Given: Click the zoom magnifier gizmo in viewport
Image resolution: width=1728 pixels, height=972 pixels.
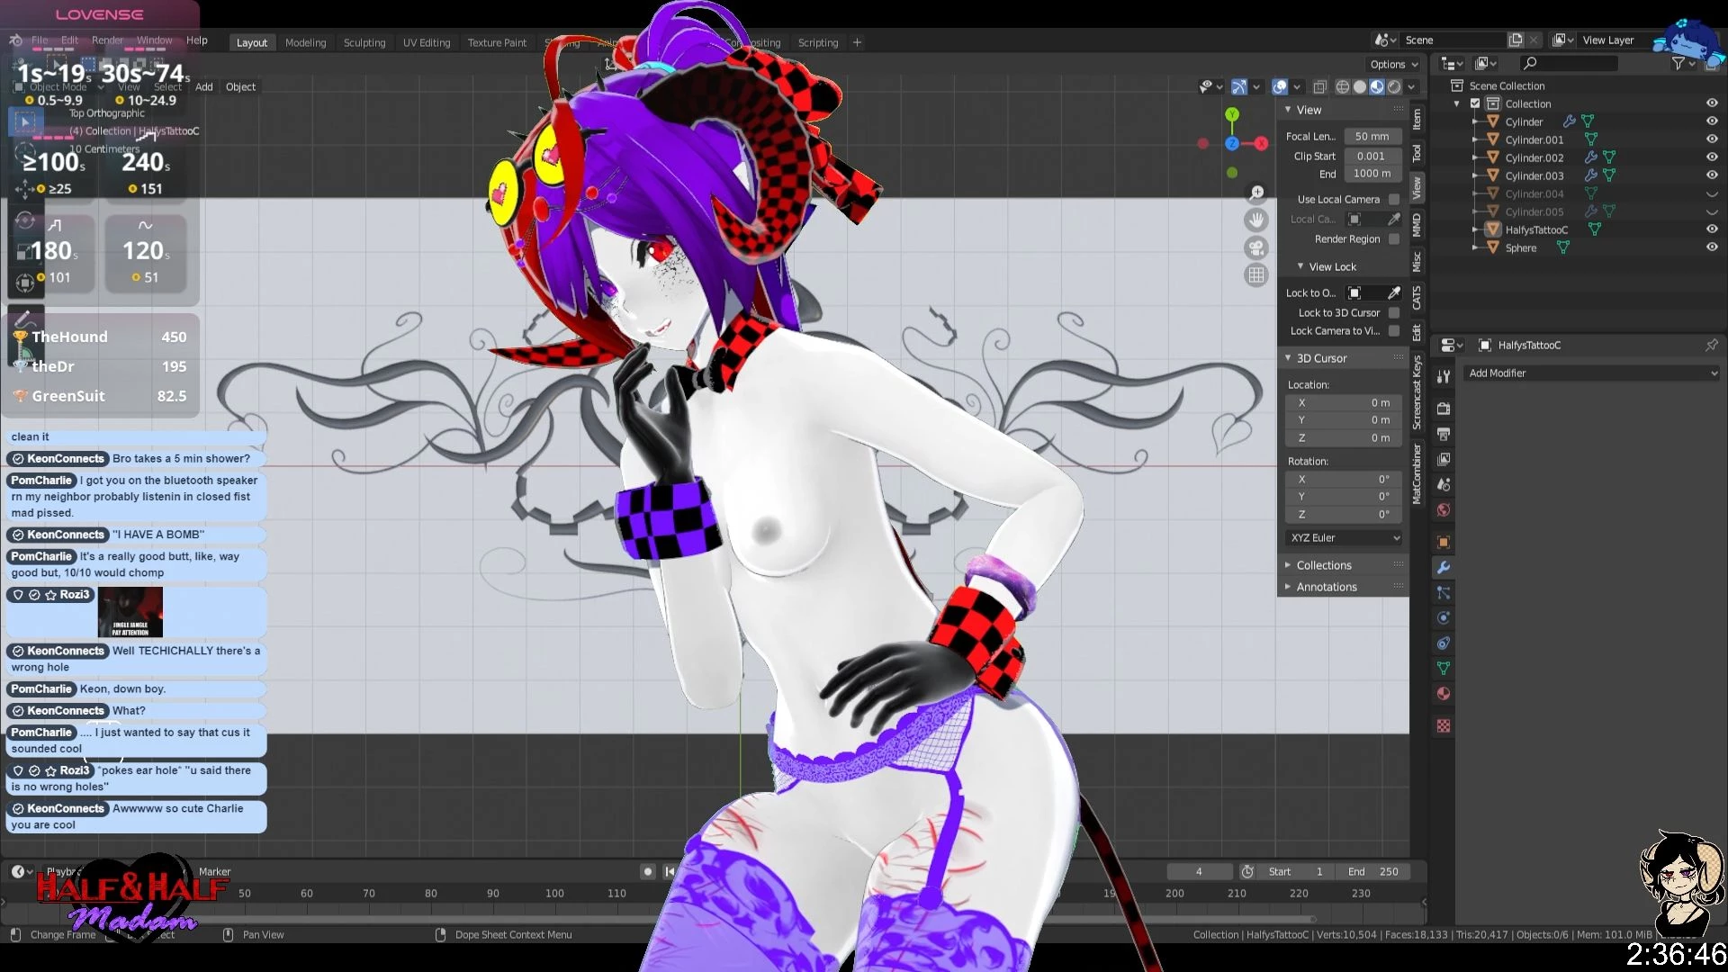Looking at the screenshot, I should coord(1256,193).
